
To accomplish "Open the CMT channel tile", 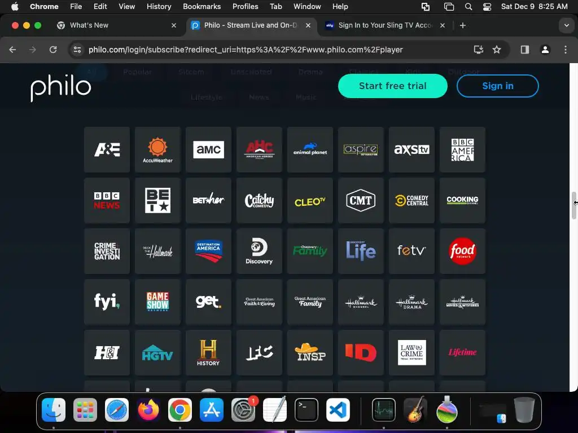I will 361,200.
